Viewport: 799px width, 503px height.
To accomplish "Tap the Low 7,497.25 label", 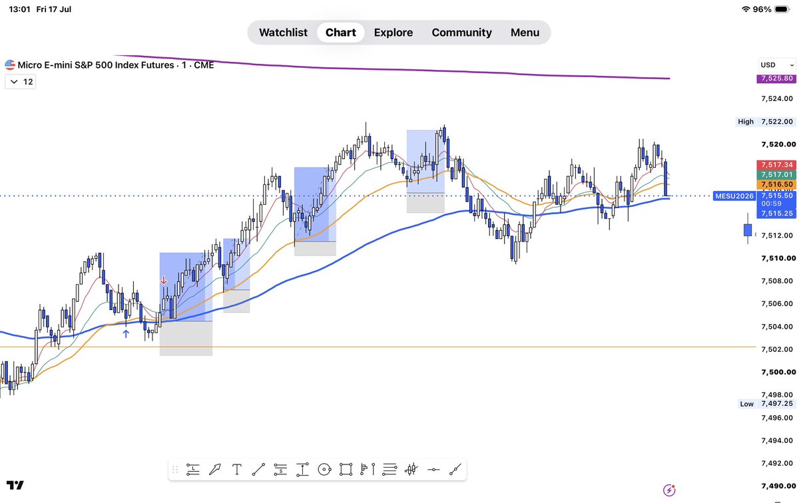I will (x=765, y=404).
